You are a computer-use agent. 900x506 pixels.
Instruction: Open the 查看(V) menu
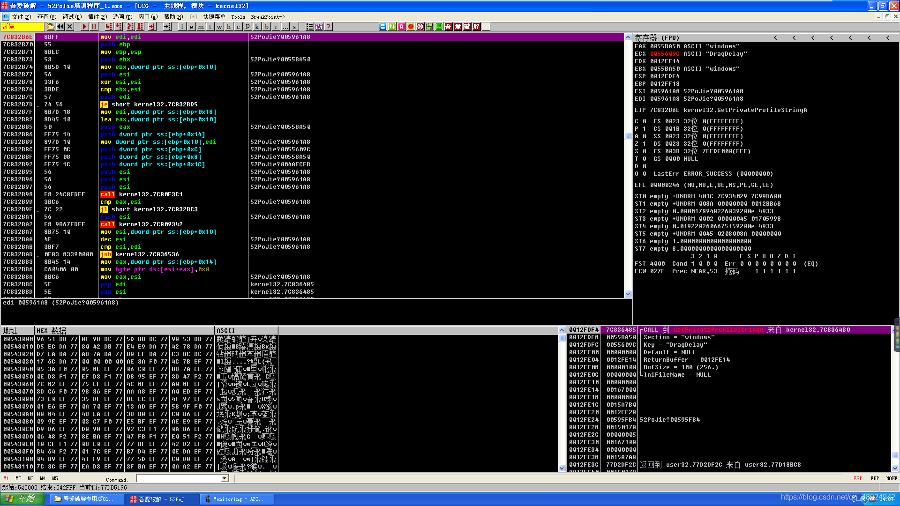(x=46, y=16)
